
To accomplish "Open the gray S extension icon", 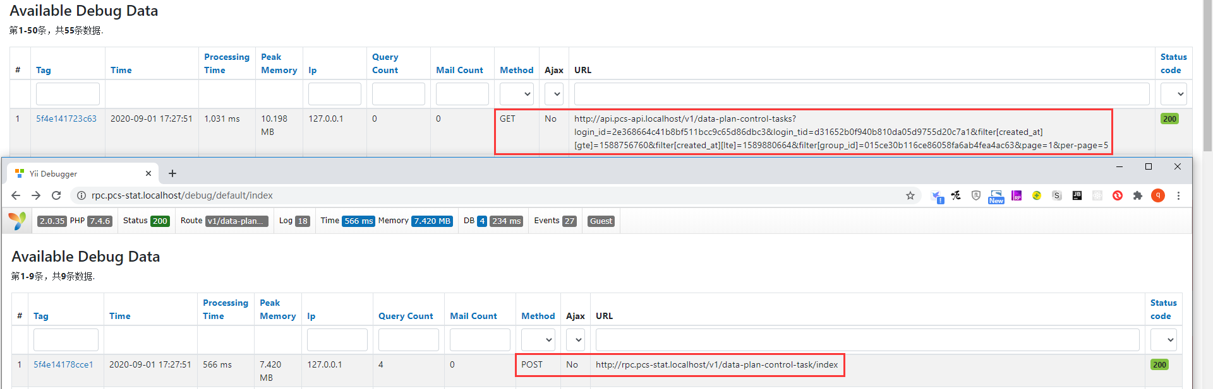I will tap(1057, 195).
